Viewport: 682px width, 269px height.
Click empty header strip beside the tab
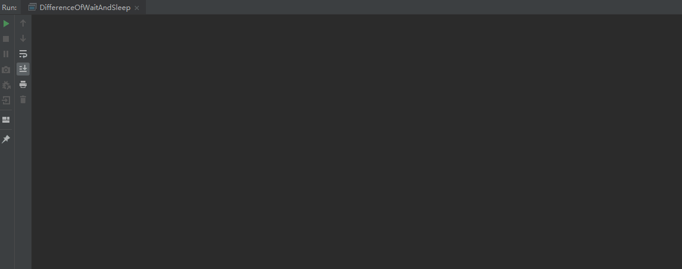click(x=413, y=8)
